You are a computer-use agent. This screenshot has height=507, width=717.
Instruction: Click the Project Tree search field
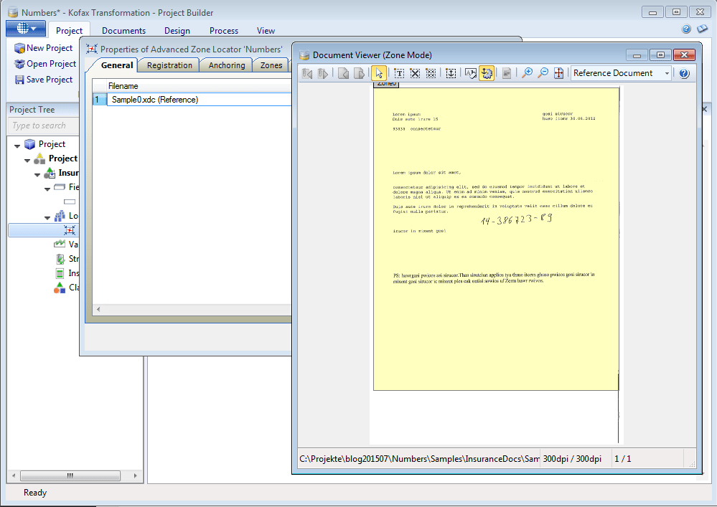pyautogui.click(x=72, y=125)
